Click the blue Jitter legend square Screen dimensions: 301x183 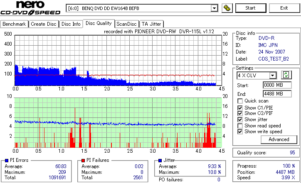pos(160,161)
